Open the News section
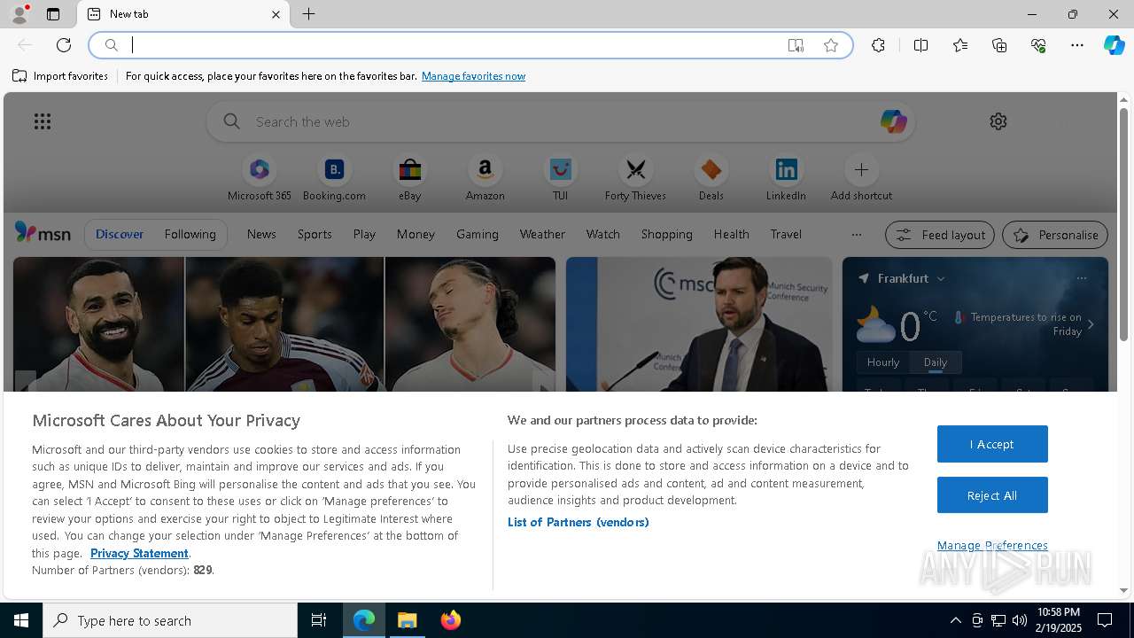Image resolution: width=1134 pixels, height=638 pixels. [261, 234]
